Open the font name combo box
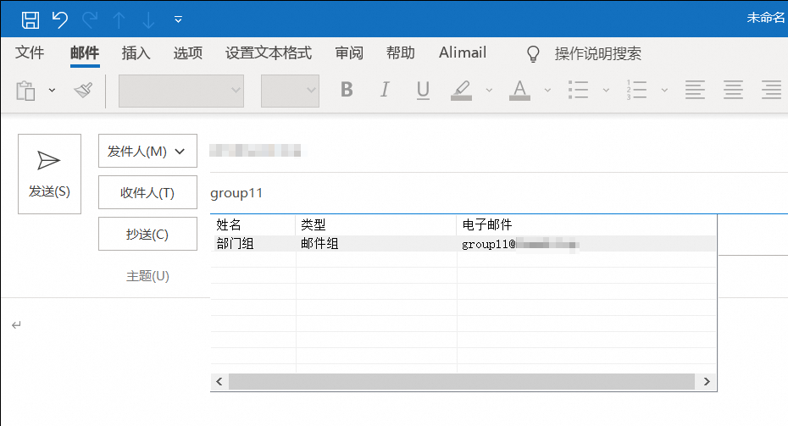788x426 pixels. (181, 91)
